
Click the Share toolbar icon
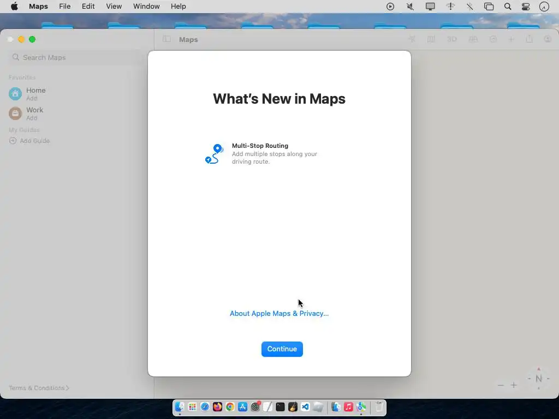529,39
